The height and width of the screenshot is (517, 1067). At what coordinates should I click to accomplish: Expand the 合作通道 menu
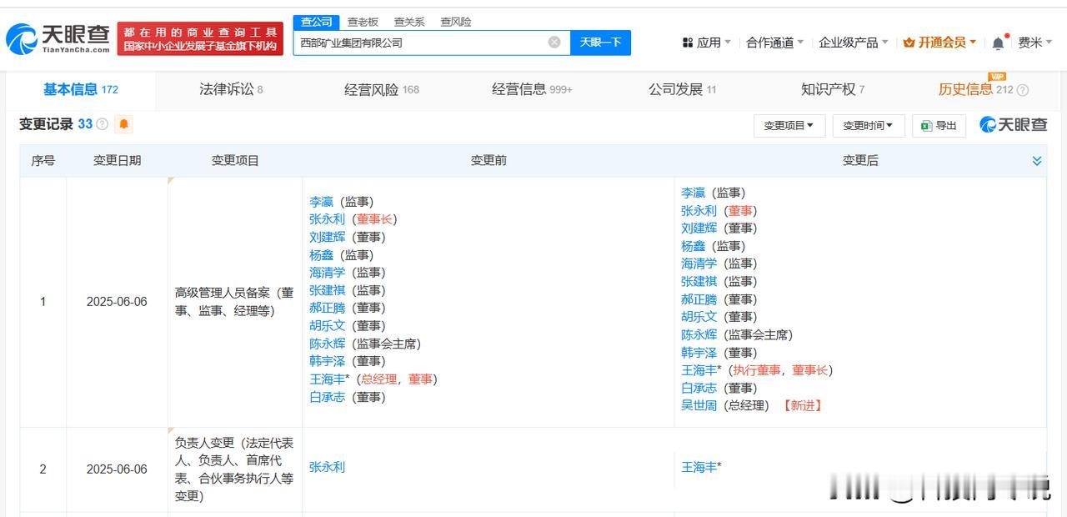[x=775, y=43]
